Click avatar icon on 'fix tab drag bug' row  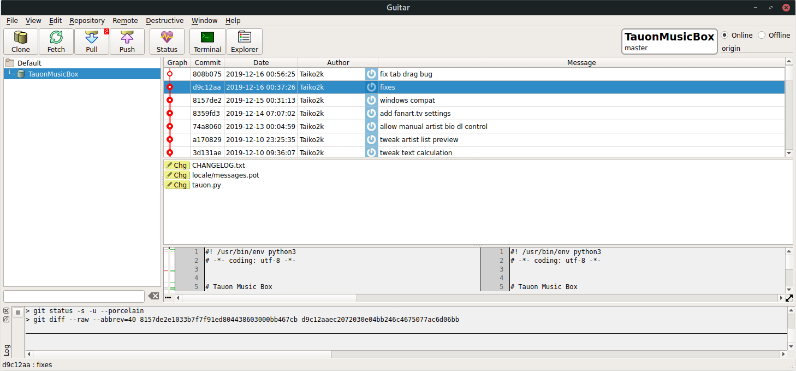point(371,74)
